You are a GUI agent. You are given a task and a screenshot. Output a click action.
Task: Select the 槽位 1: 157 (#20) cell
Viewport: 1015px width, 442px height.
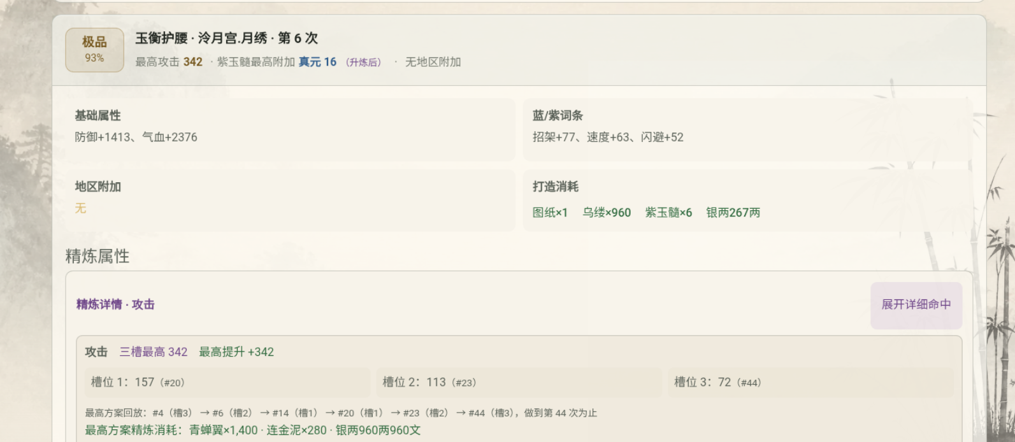coord(227,382)
